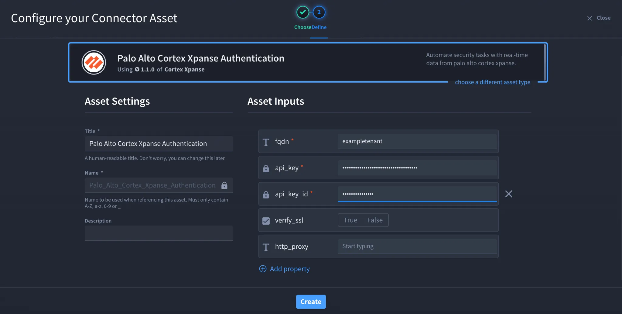
Task: Focus the api_key password field
Action: tap(417, 167)
